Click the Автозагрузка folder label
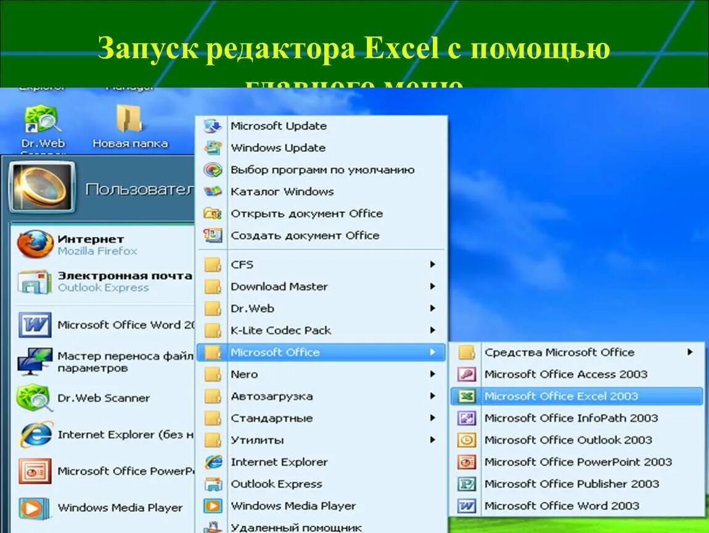Viewport: 709px width, 533px height. pos(272,396)
